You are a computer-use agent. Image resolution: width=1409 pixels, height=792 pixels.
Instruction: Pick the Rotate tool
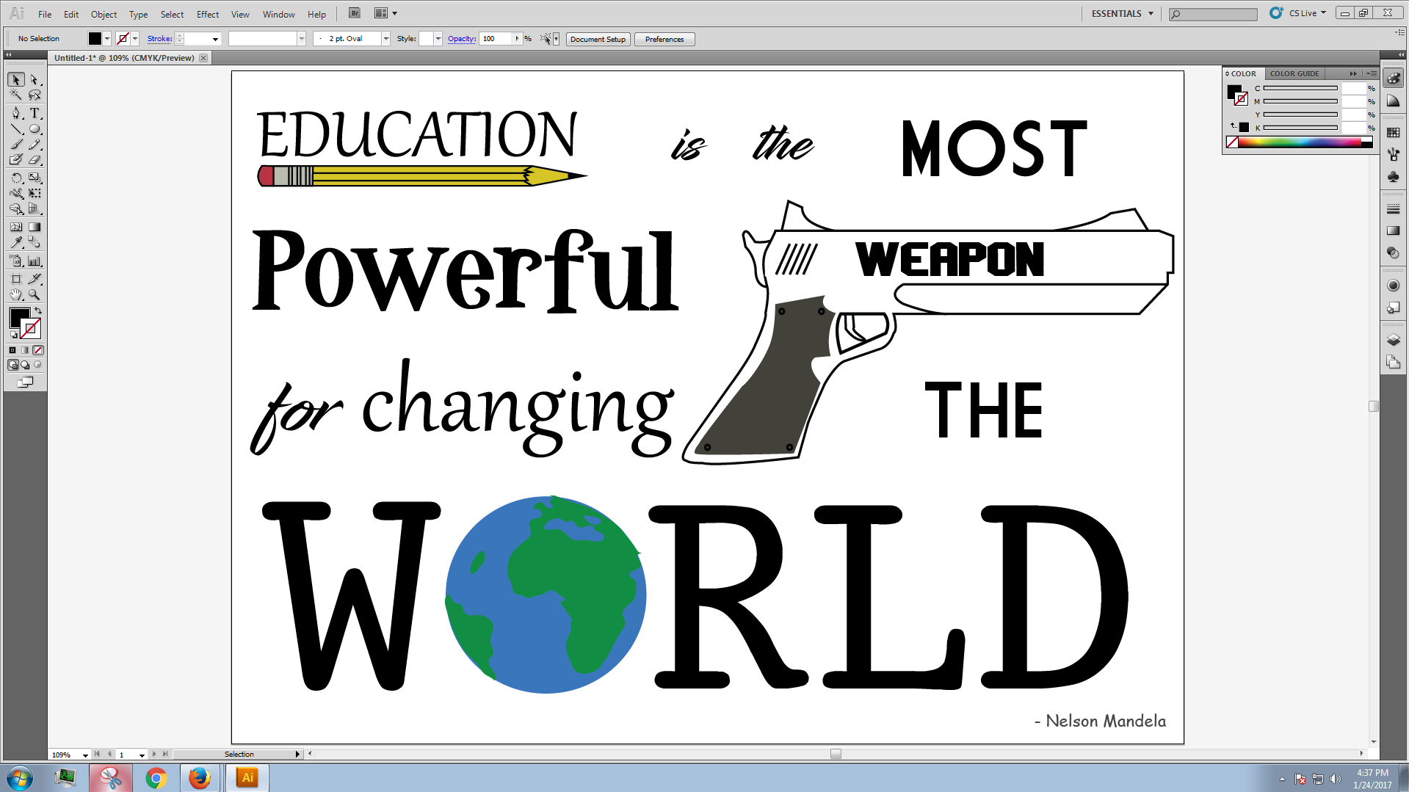pyautogui.click(x=16, y=178)
